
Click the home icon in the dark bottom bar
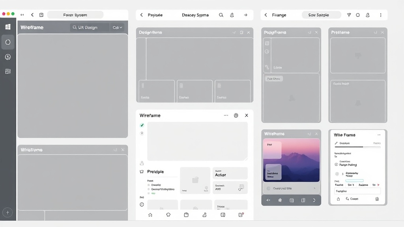[280, 200]
